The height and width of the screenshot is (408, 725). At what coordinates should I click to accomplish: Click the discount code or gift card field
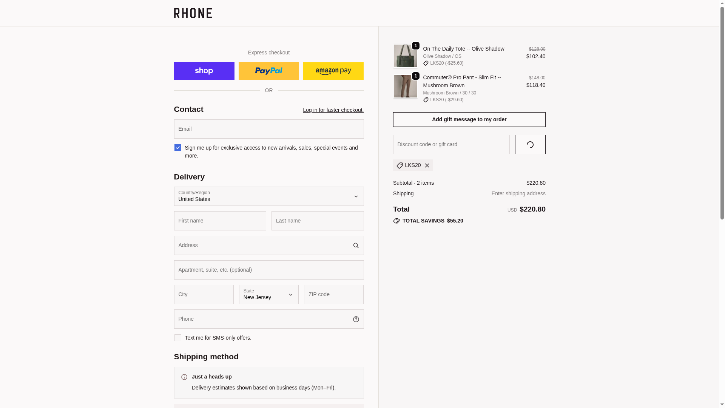(x=451, y=145)
